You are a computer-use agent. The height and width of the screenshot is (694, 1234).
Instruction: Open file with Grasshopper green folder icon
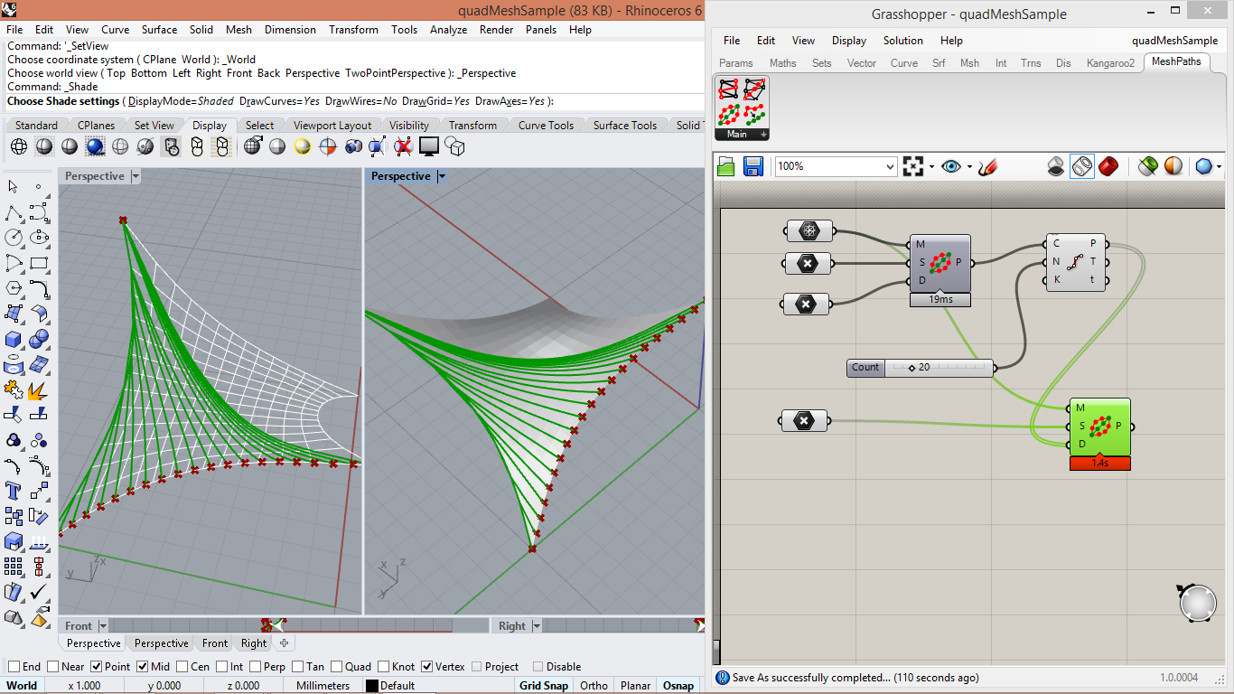(x=726, y=166)
